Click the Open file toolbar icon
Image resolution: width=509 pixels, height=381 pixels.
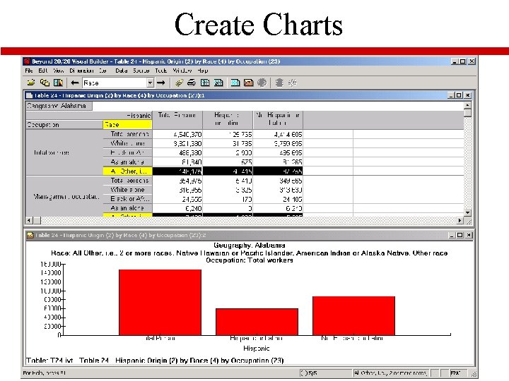pyautogui.click(x=31, y=83)
